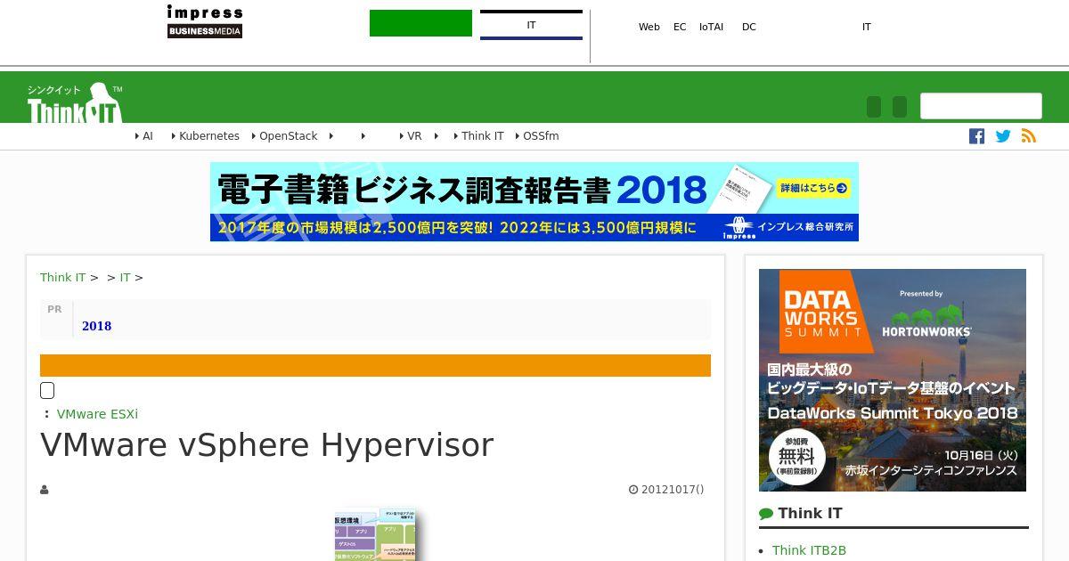This screenshot has height=561, width=1069.
Task: Open the e-book business report 2018 banner
Action: click(x=534, y=201)
